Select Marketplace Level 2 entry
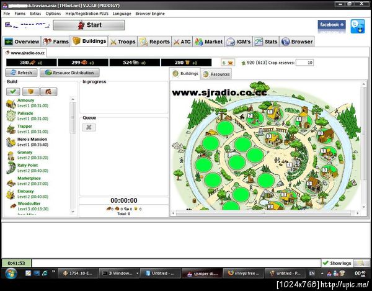Viewport: 372px width, 291px height. pos(33,181)
